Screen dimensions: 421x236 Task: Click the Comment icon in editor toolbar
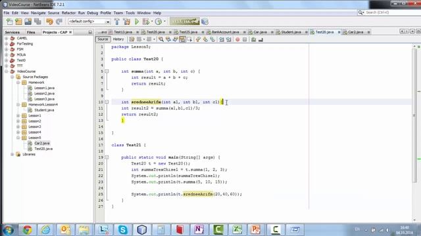tap(253, 39)
